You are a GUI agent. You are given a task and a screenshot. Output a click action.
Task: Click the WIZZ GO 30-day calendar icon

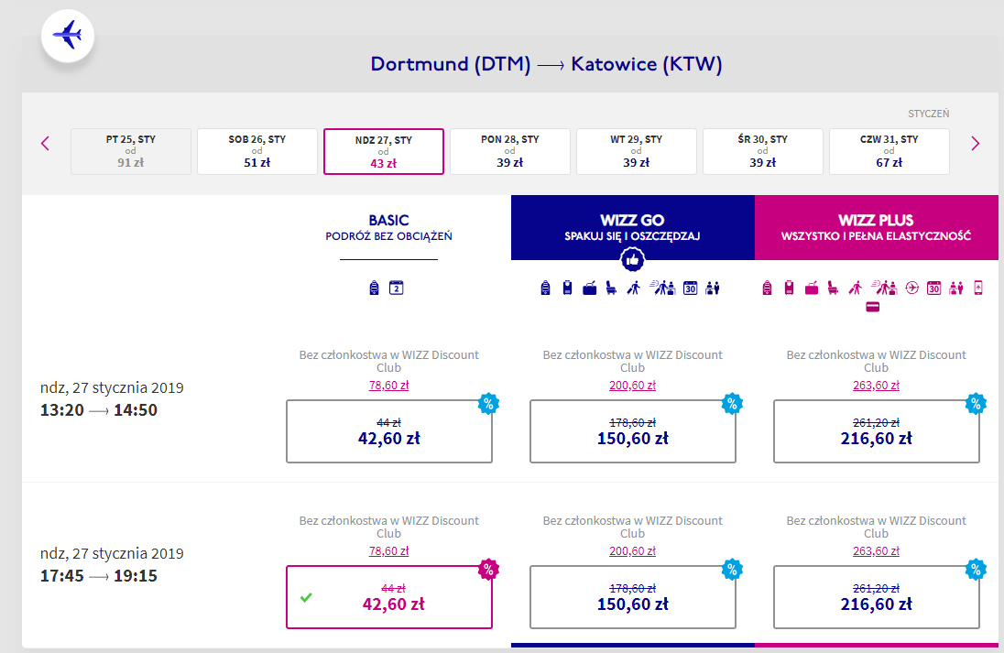(x=691, y=288)
